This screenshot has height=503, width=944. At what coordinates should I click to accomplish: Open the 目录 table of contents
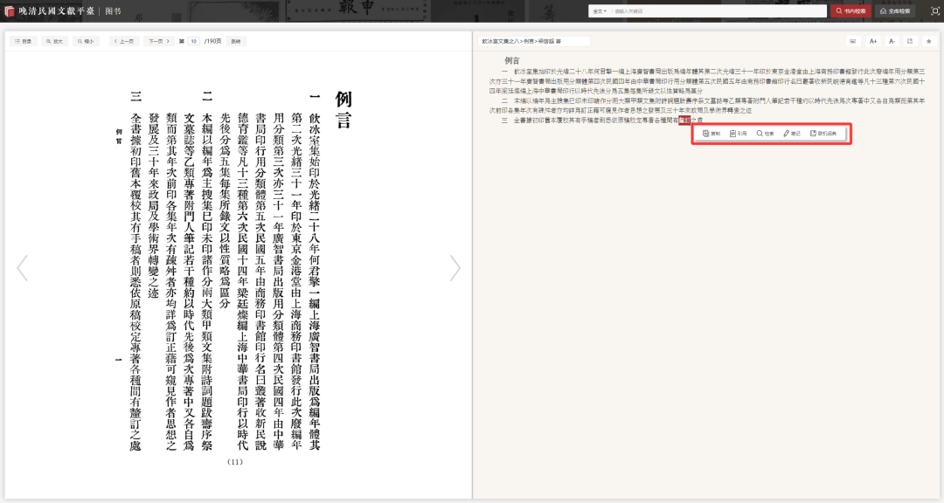click(x=23, y=41)
